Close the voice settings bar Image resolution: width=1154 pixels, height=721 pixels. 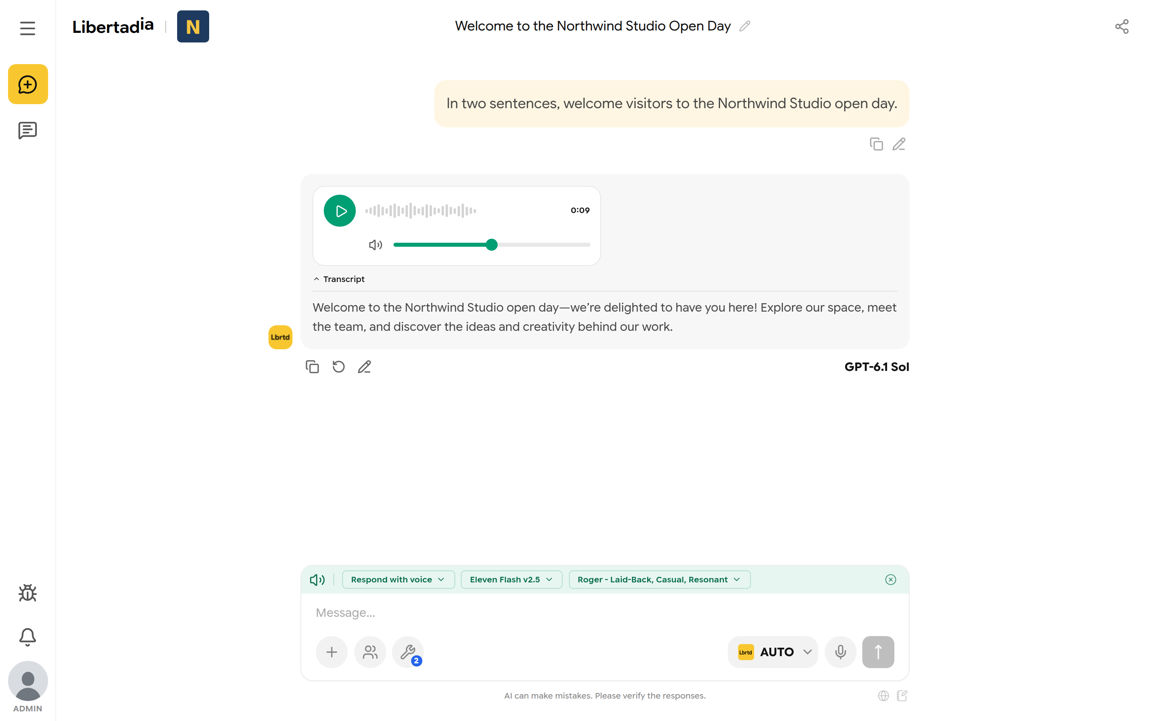[x=890, y=580]
